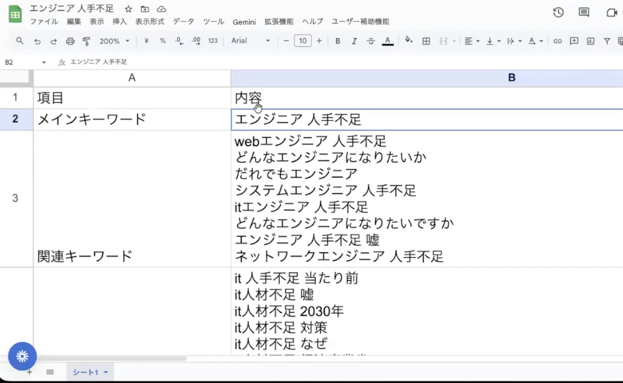623x383 pixels.
Task: Click the formula bar text
Action: point(99,62)
